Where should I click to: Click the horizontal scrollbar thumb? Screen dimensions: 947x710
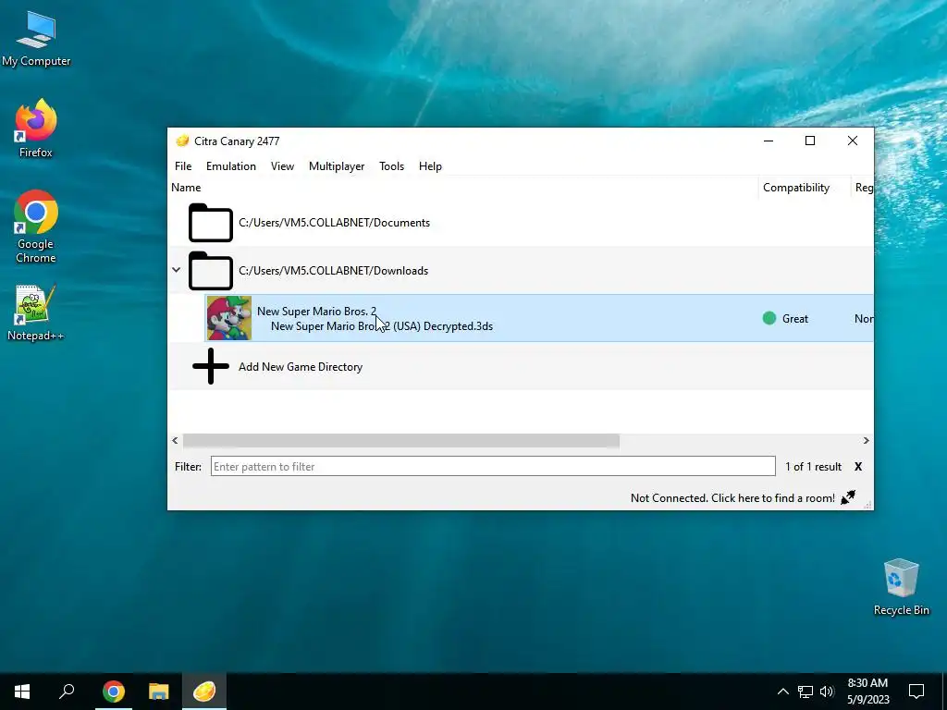tap(401, 441)
